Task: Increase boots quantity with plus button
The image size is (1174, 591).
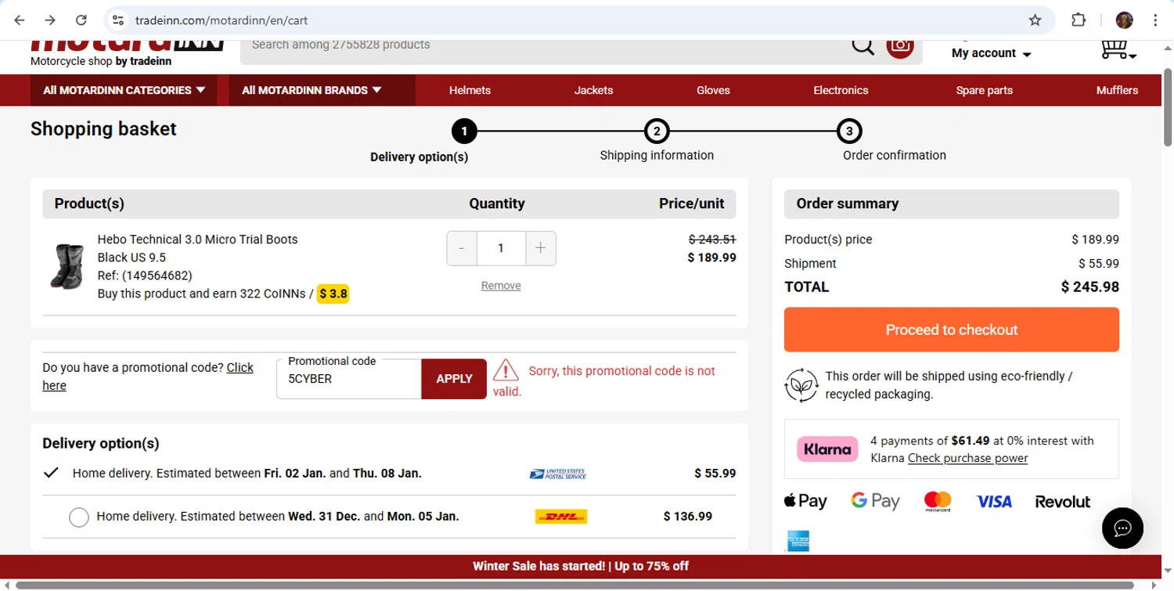Action: 540,248
